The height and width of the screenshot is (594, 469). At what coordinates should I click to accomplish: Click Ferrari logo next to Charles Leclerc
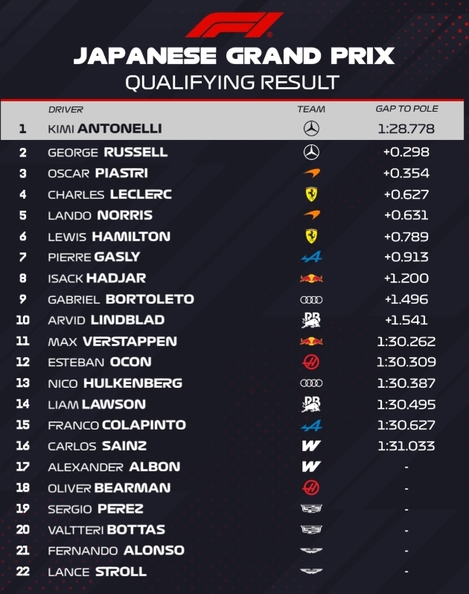(x=311, y=194)
